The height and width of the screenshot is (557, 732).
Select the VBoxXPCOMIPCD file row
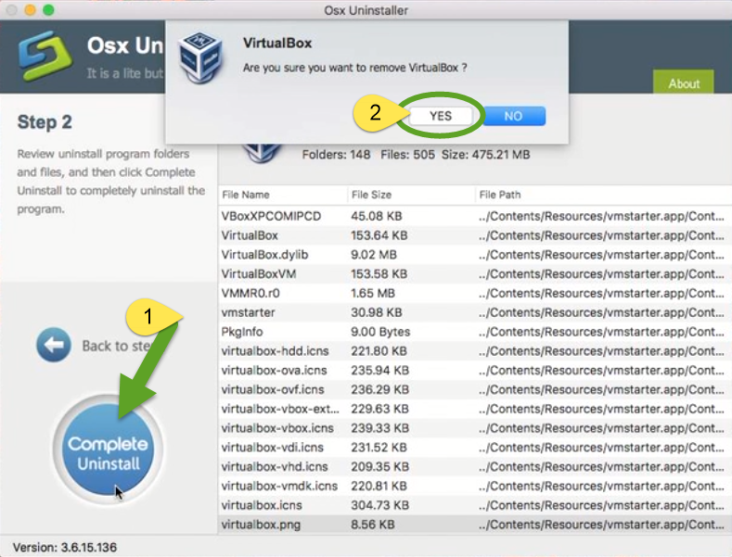coord(475,216)
